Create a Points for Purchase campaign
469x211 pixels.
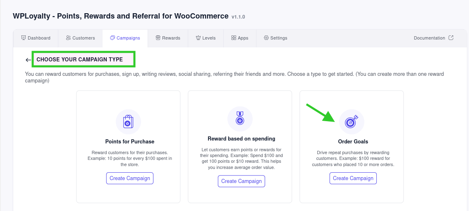point(130,178)
